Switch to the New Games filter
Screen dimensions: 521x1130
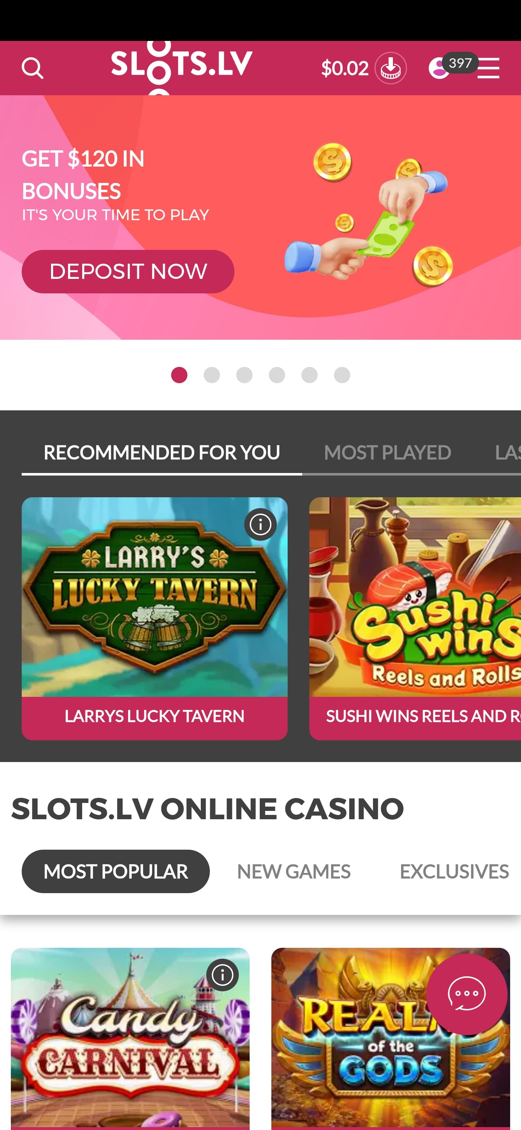[x=293, y=871]
